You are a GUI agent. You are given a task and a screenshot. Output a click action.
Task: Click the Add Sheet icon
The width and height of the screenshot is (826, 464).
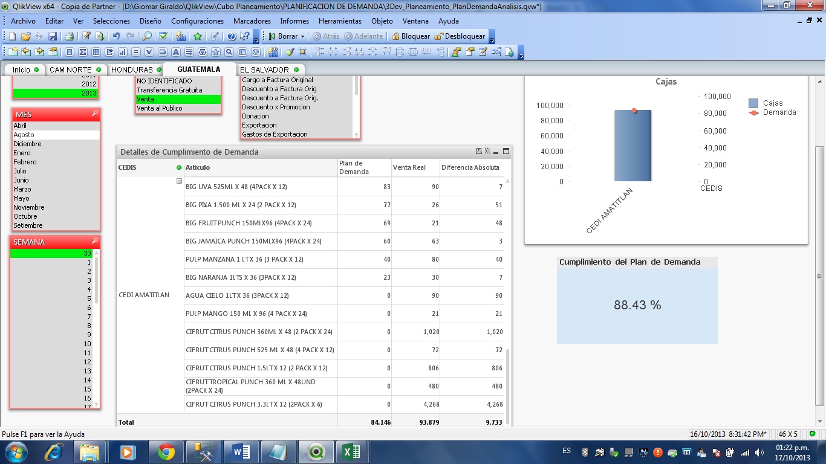tap(13, 52)
